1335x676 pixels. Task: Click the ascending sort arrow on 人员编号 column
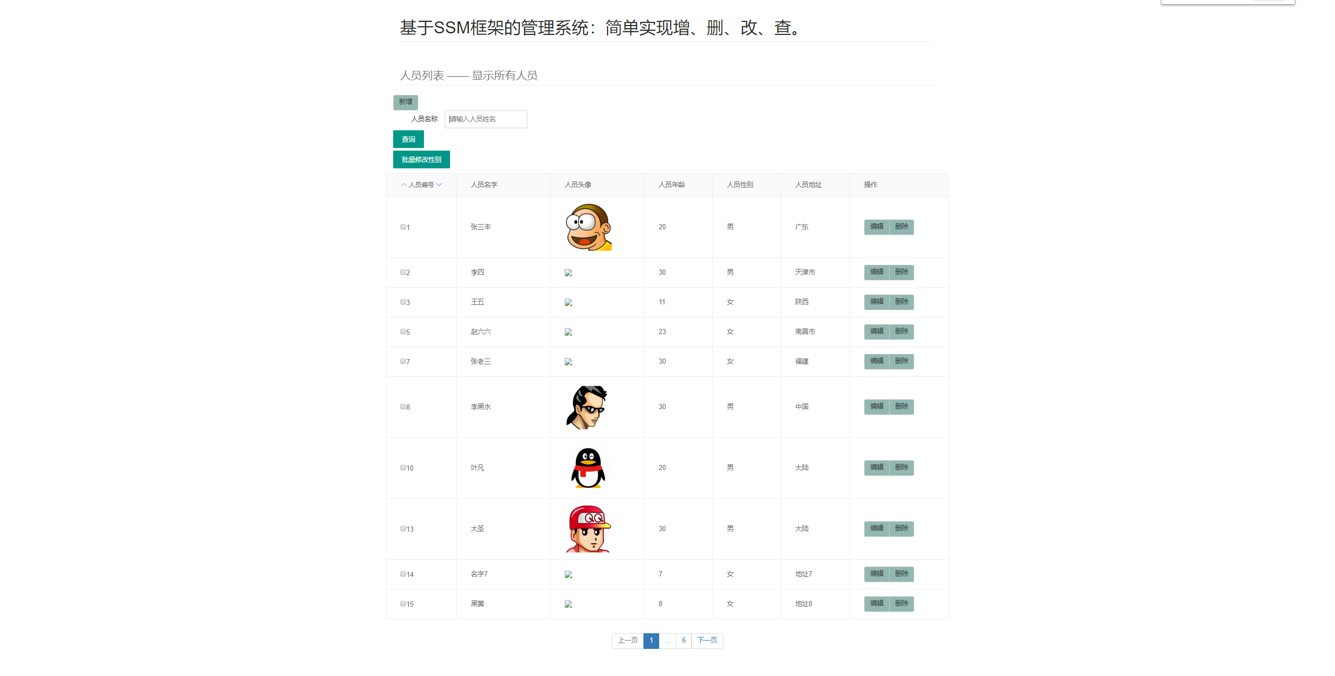coord(404,185)
